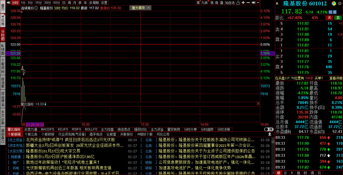The image size is (343, 175).
Task: Open 应用 in the left sidebar
Action: coord(3,20)
